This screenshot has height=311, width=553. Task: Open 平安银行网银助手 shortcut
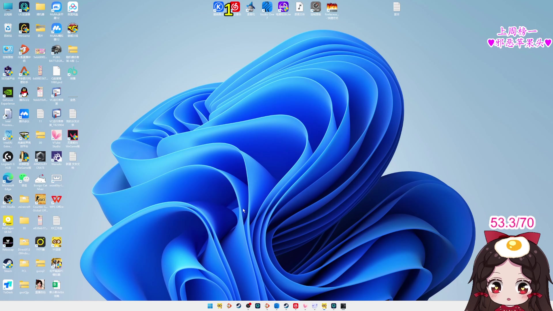tap(24, 75)
